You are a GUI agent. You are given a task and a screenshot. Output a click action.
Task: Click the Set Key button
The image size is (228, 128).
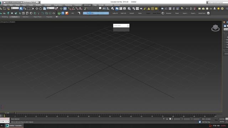pos(222,122)
